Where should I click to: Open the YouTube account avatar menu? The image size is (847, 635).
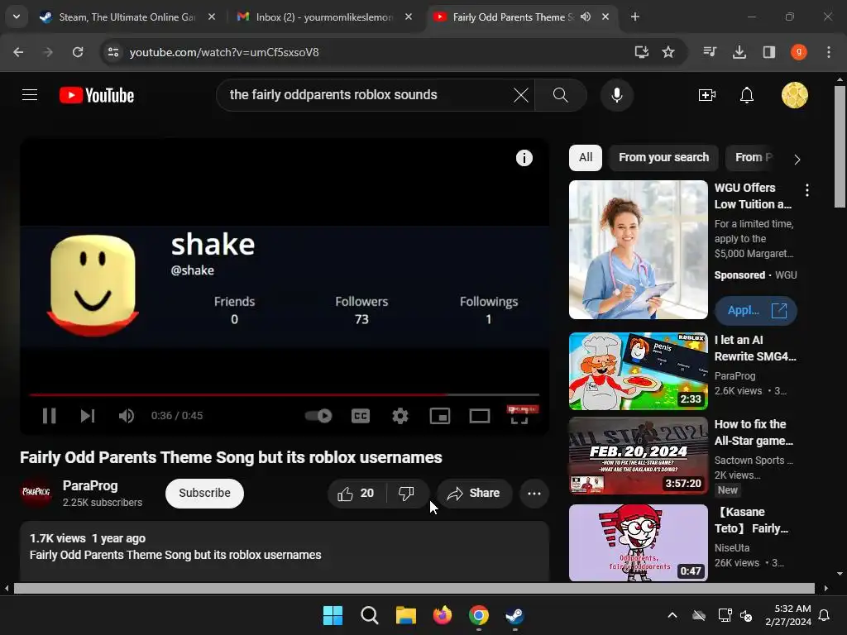795,95
